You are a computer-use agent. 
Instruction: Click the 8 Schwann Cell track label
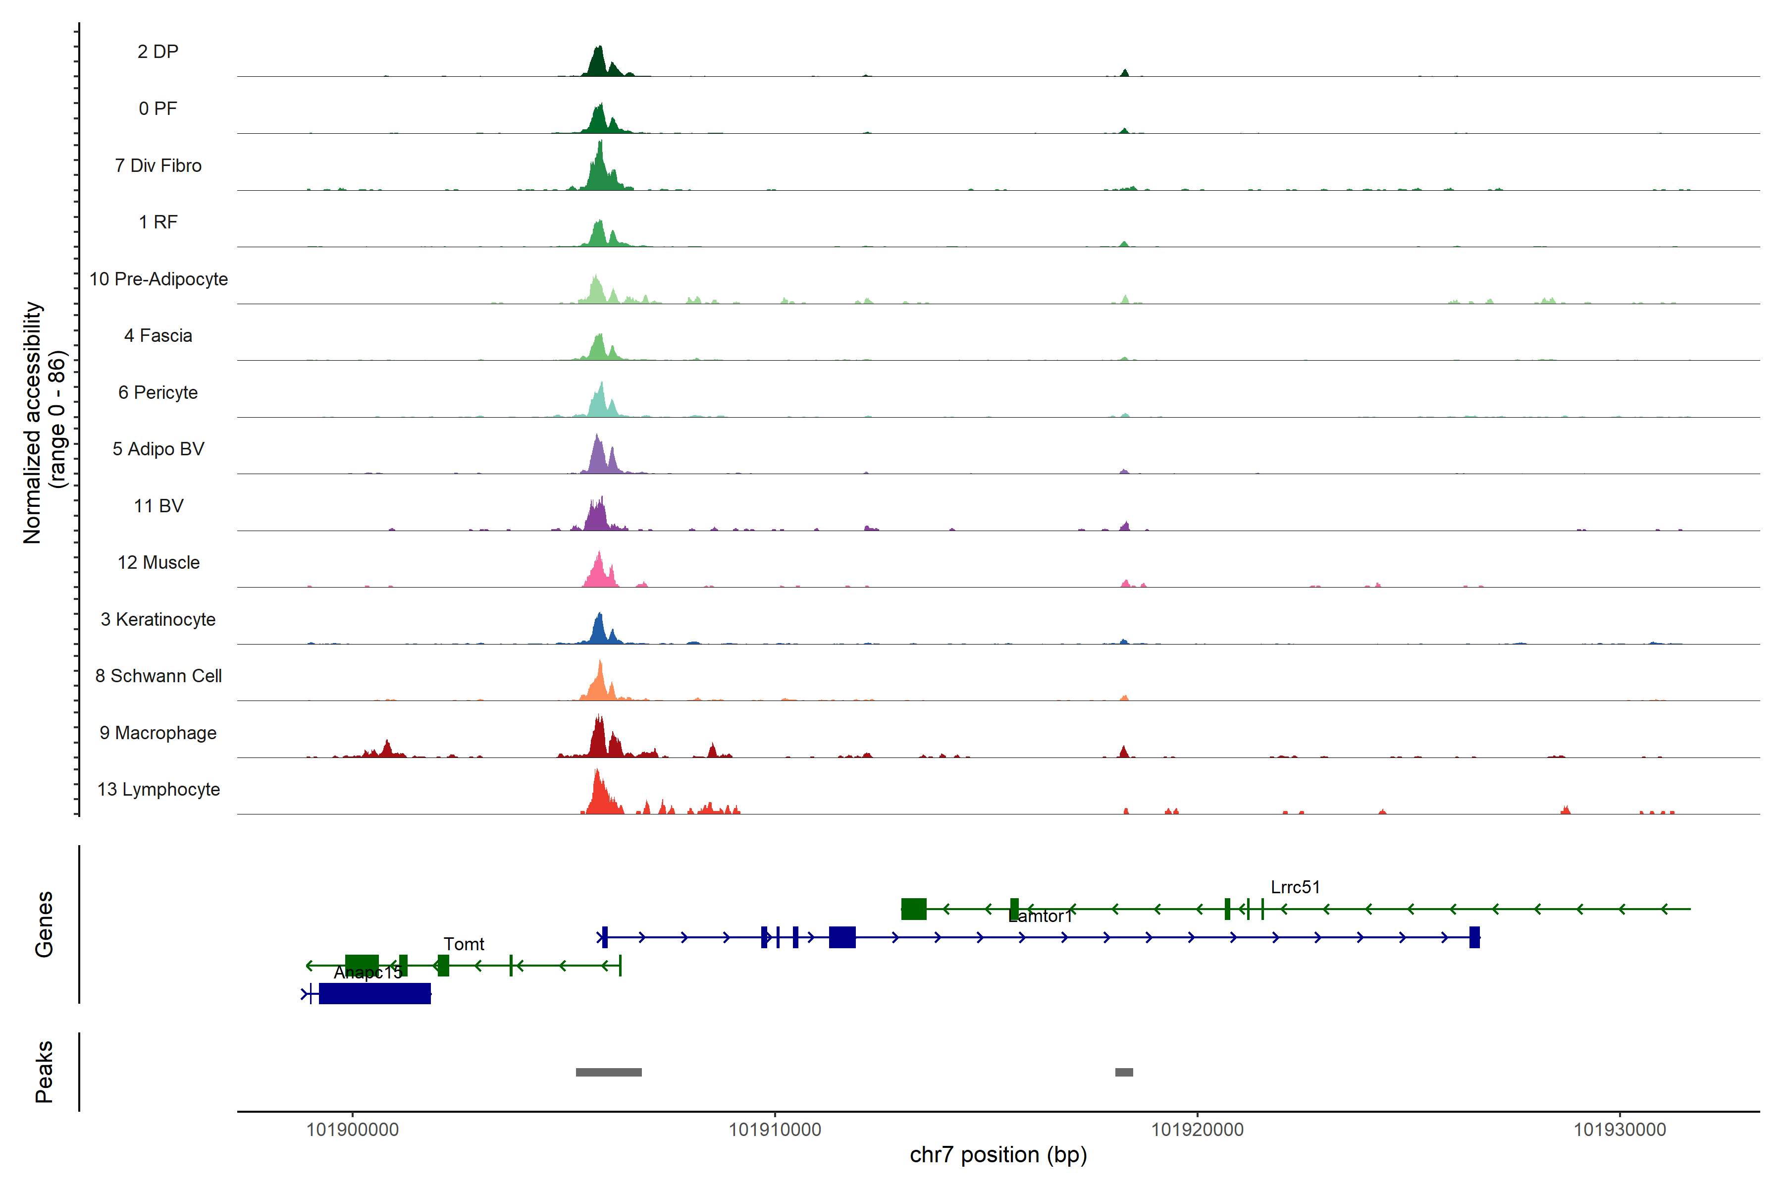pos(157,676)
